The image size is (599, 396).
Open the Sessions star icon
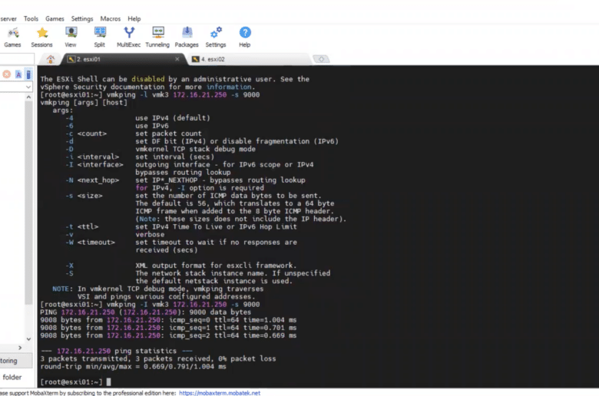pyautogui.click(x=41, y=37)
